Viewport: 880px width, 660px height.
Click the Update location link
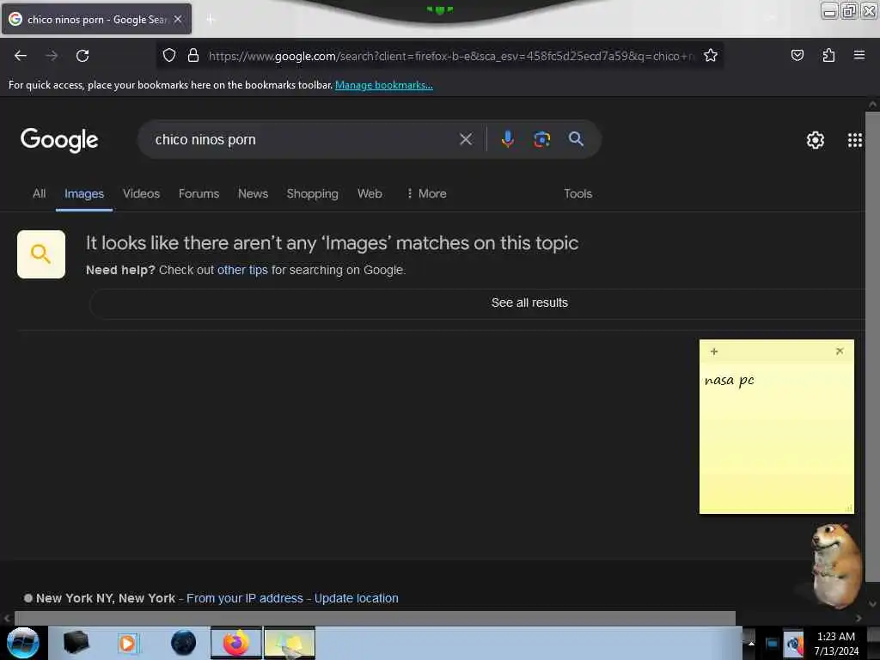[x=357, y=598]
